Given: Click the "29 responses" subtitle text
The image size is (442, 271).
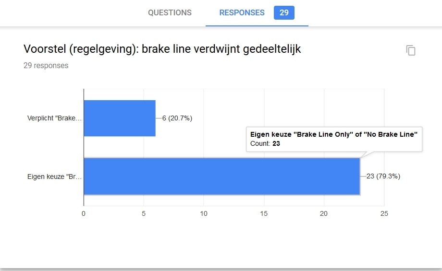Looking at the screenshot, I should coord(46,66).
